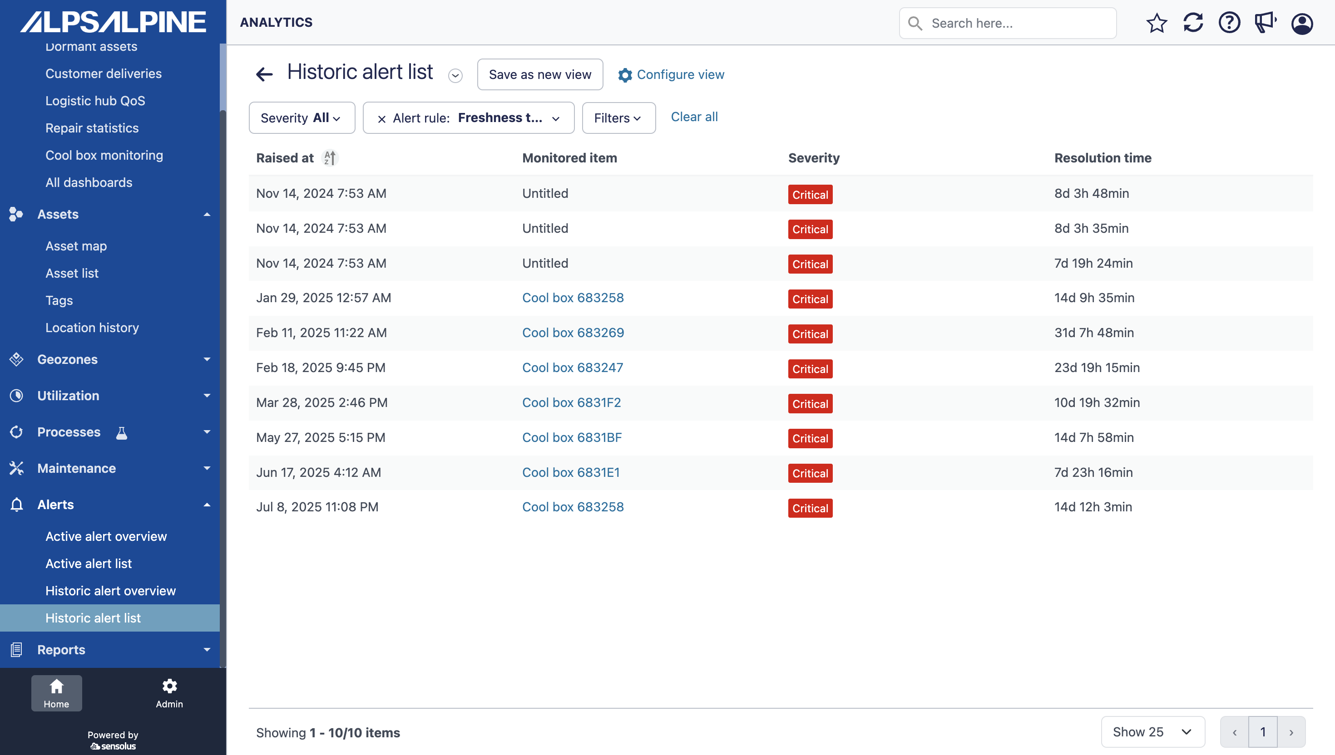Click the Clear all link
1335x755 pixels.
[694, 117]
